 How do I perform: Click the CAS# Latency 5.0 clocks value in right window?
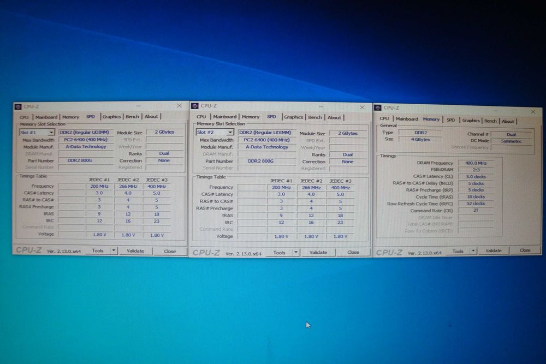476,177
